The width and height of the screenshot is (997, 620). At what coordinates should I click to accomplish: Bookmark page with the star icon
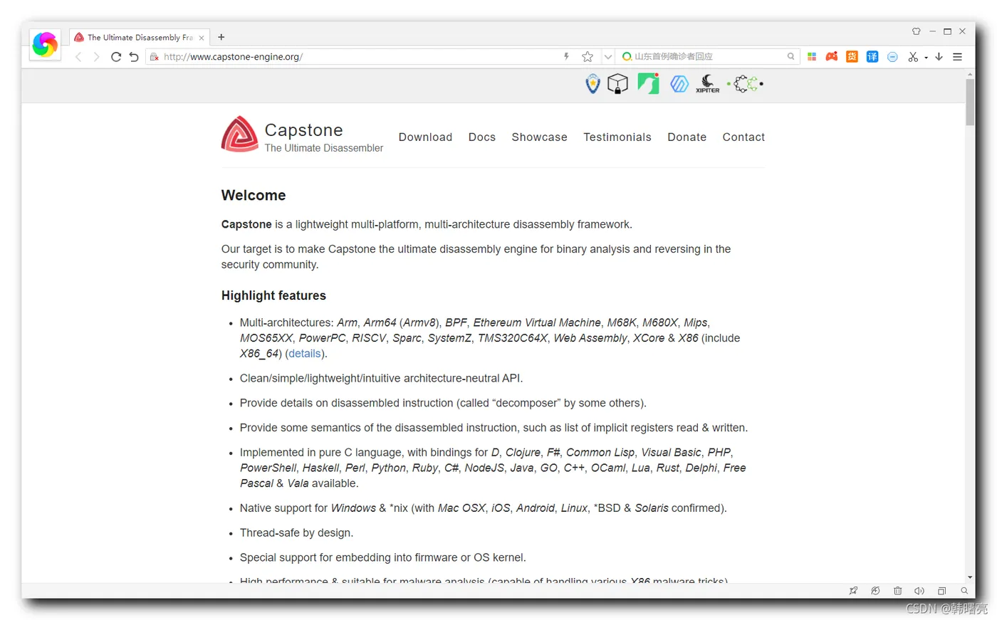click(588, 57)
